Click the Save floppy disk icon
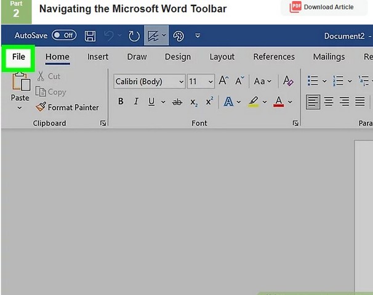The width and height of the screenshot is (373, 295). click(x=90, y=36)
